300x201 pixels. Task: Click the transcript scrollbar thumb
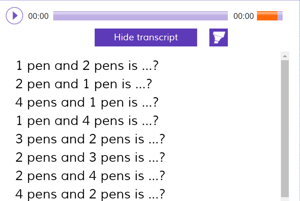(x=285, y=127)
